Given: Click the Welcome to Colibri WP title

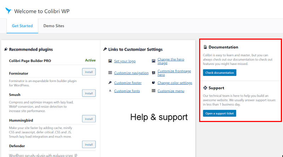Looking at the screenshot, I should pyautogui.click(x=42, y=11).
